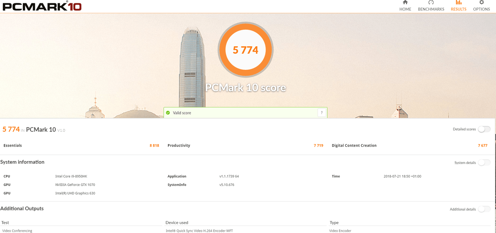
Task: Turn on the System details toggle
Action: coord(484,163)
